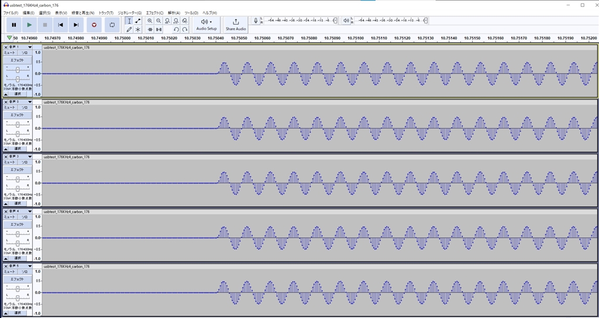Viewport: 599px width, 318px height.
Task: Click the 選択 button on track 音声 5
Action: tap(18, 312)
